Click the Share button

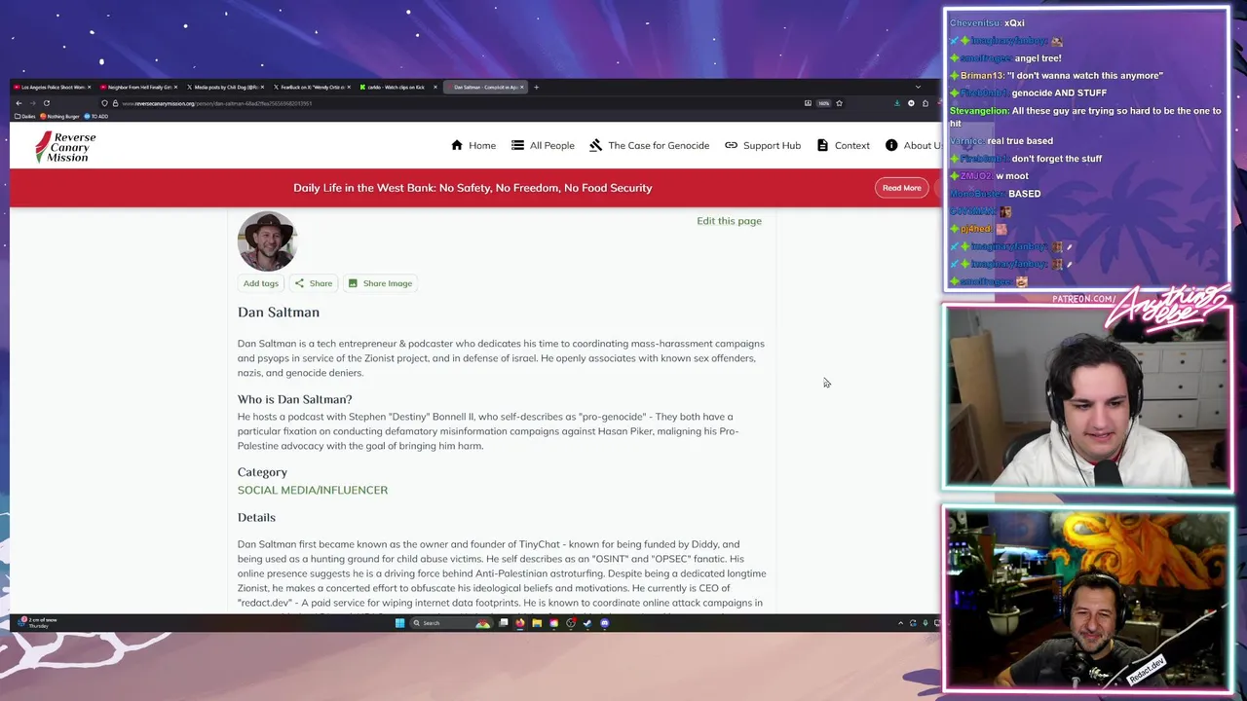314,283
